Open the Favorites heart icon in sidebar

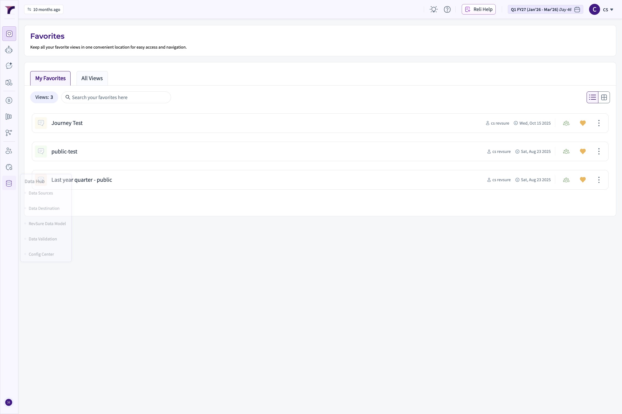click(9, 34)
